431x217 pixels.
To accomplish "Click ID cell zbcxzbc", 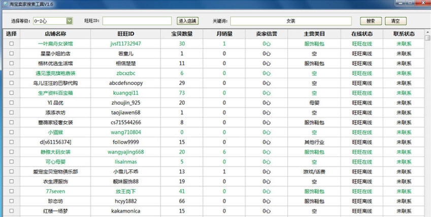I will (126, 73).
